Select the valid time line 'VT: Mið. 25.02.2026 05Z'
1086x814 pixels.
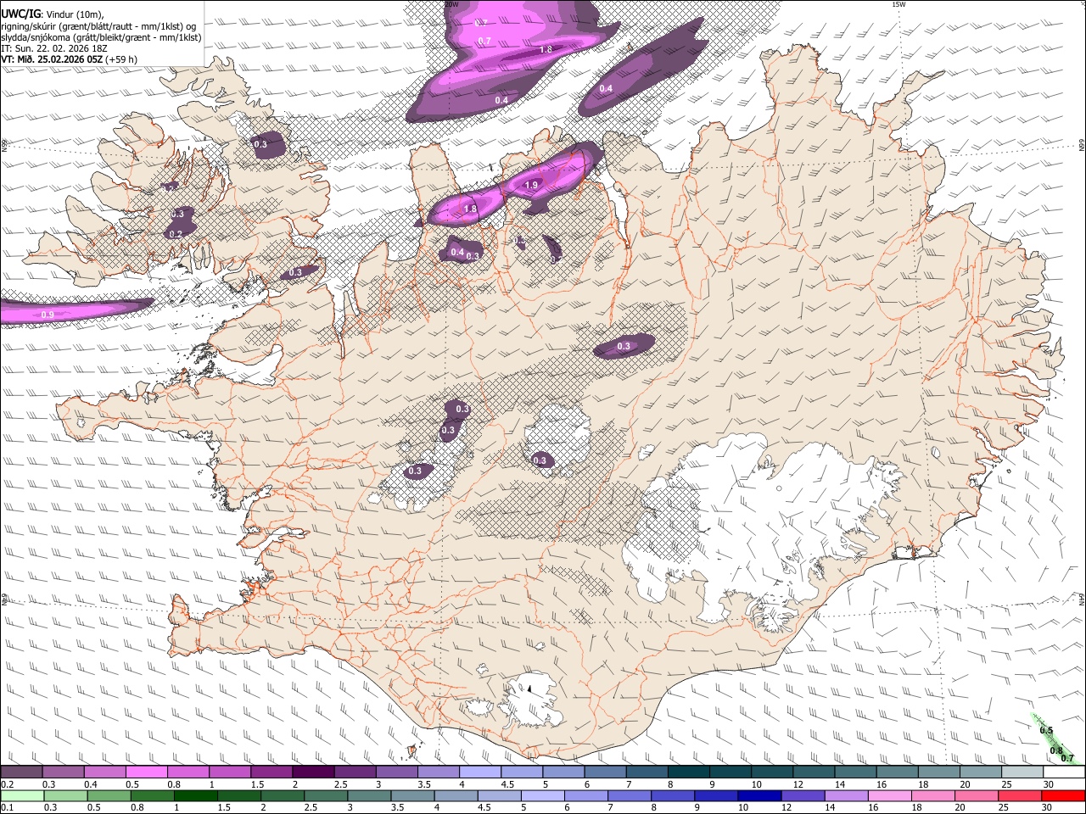[53, 59]
